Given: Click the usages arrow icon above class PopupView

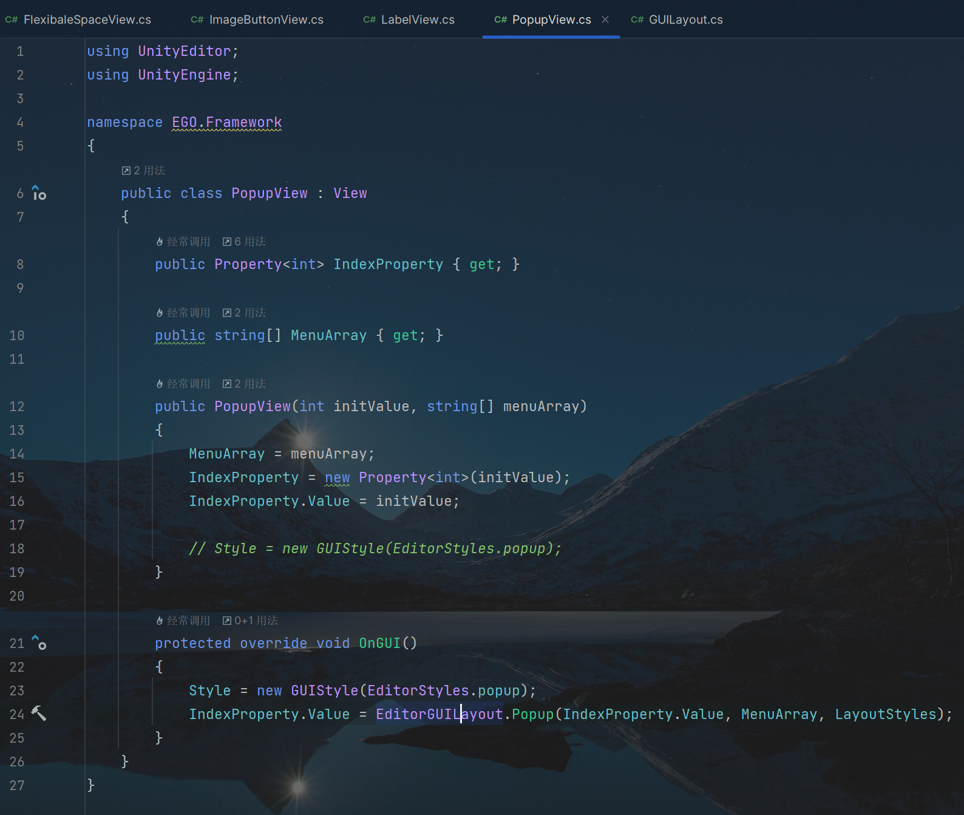Looking at the screenshot, I should [x=126, y=171].
